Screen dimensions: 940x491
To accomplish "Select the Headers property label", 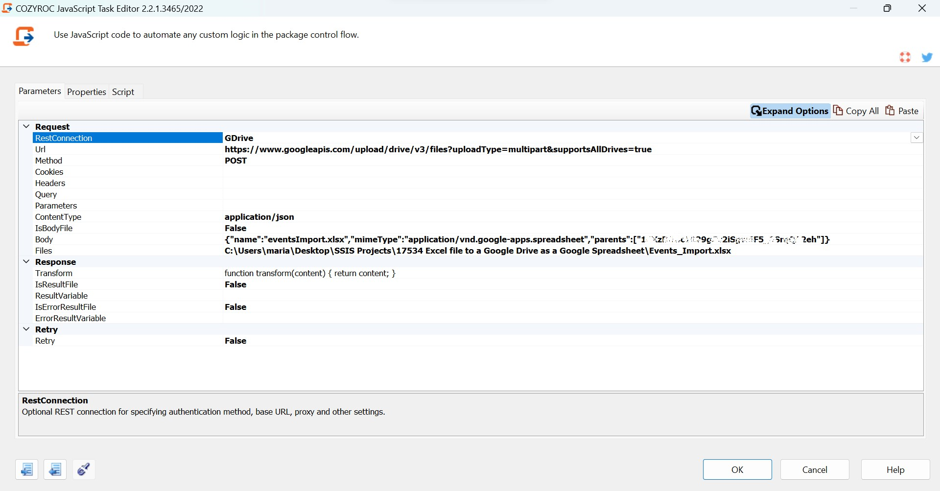I will 50,183.
